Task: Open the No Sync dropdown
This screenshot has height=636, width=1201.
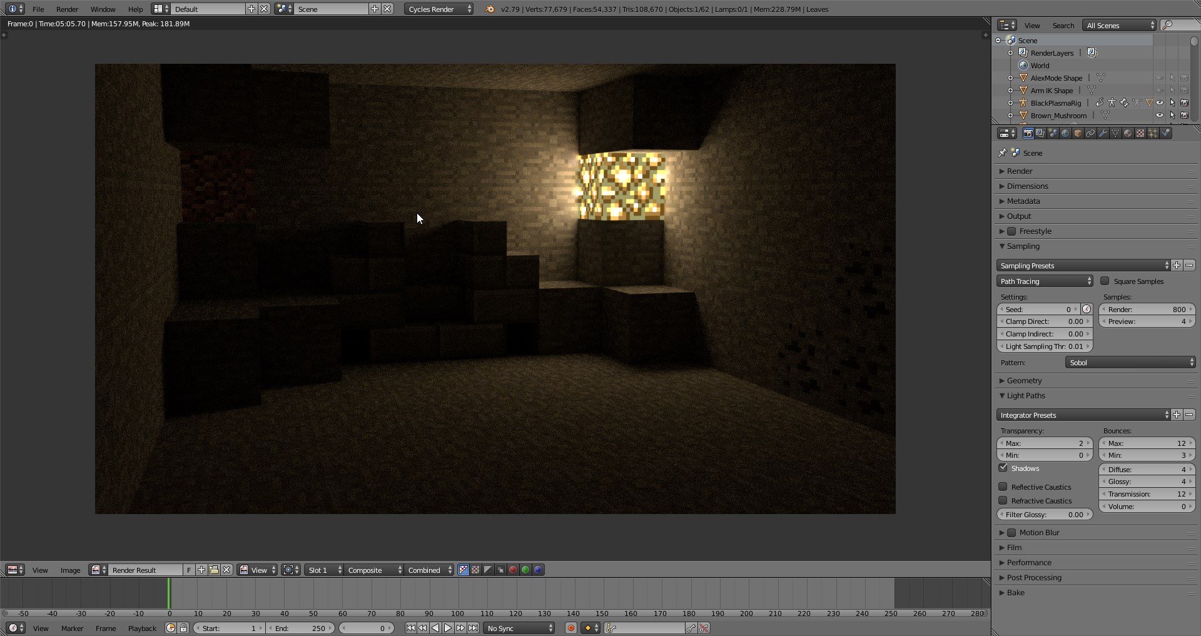Action: 519,628
